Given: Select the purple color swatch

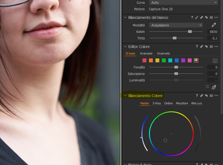Looking at the screenshot, I should pyautogui.click(x=183, y=60).
